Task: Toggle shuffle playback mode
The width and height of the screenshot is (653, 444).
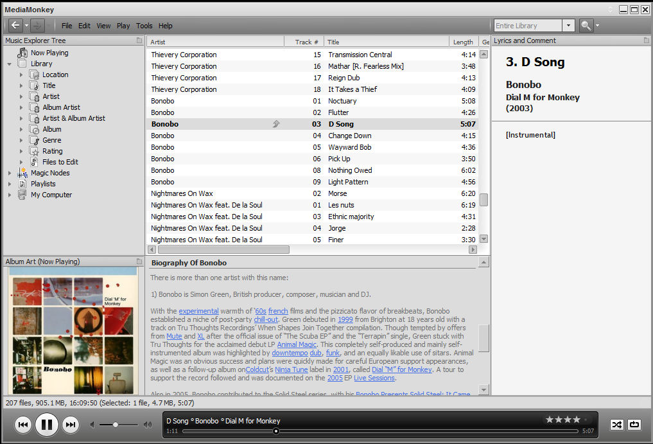Action: click(x=616, y=424)
